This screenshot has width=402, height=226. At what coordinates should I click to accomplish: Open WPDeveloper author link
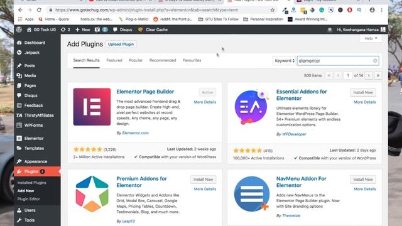tap(294, 134)
